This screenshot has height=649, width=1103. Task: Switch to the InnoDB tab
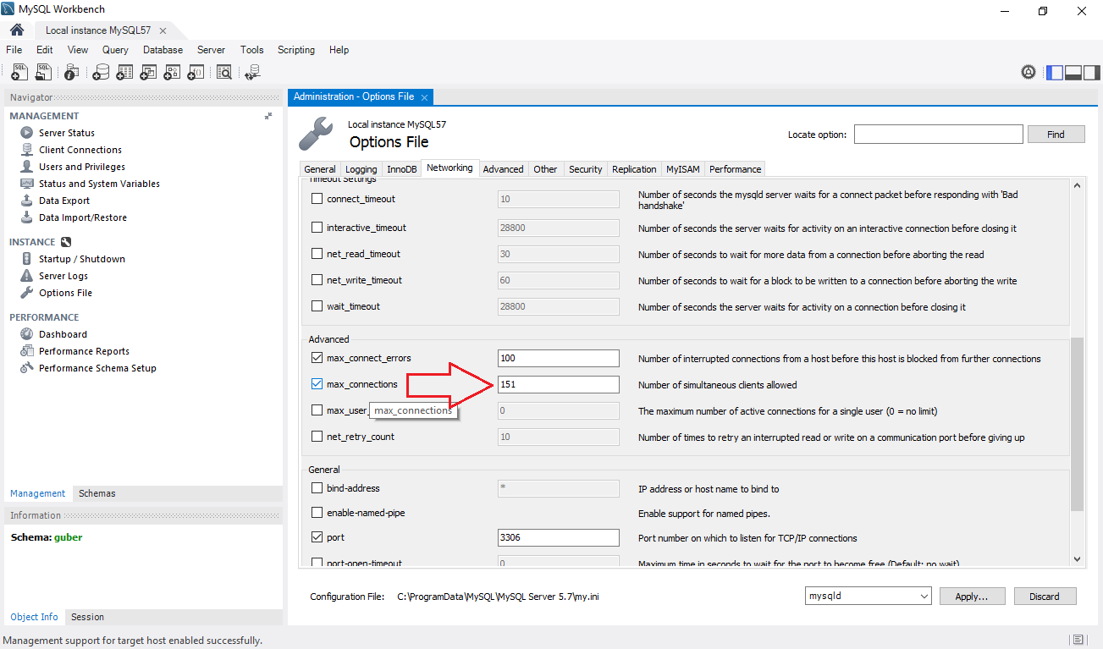point(402,169)
